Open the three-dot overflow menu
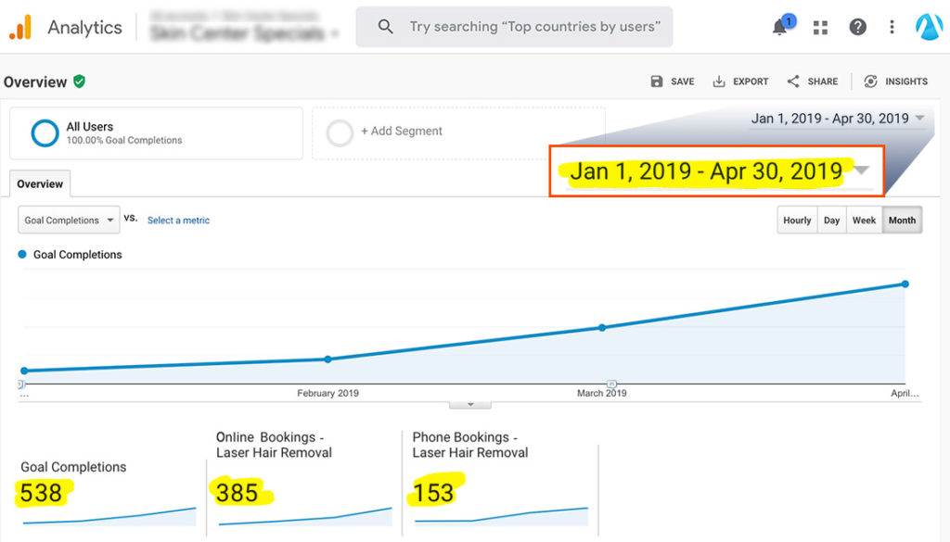The image size is (950, 542). [892, 26]
